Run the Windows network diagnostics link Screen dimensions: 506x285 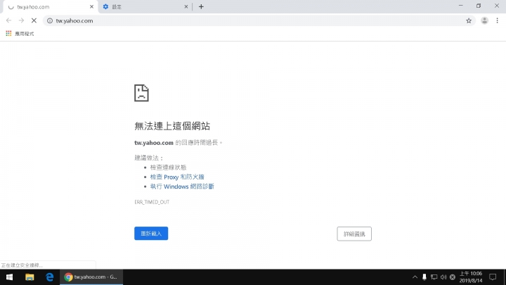coord(182,186)
